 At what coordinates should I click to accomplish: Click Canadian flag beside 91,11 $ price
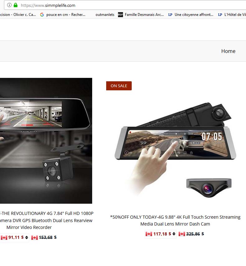click(4, 237)
